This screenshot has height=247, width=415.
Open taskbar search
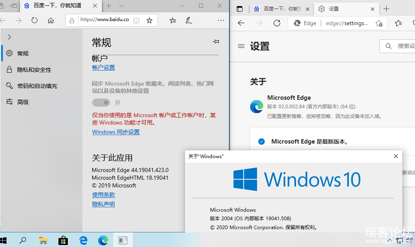[x=23, y=241]
